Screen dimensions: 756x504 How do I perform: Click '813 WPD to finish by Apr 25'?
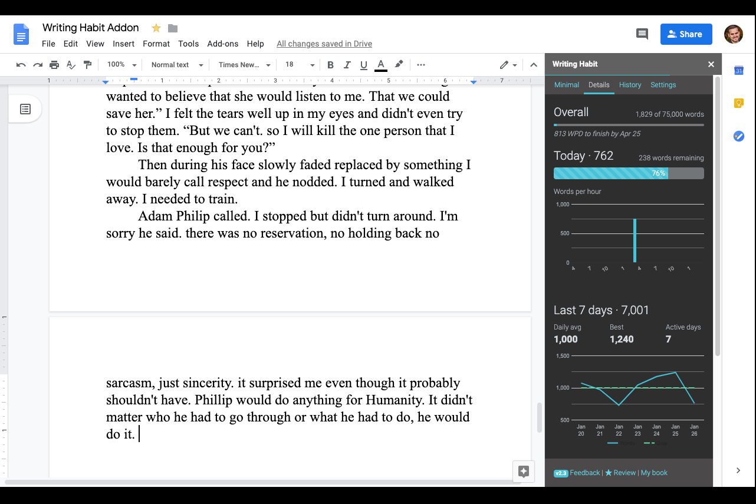pos(597,134)
